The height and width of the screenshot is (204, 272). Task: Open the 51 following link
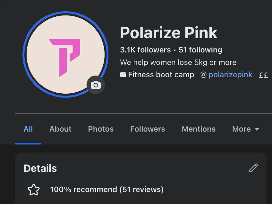(x=200, y=50)
